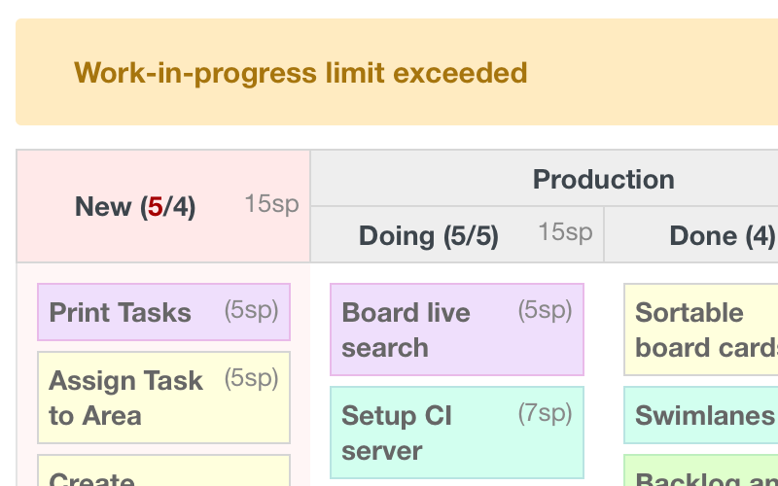Click the 15sp total beside Doing header
The height and width of the screenshot is (486, 778).
click(x=565, y=231)
